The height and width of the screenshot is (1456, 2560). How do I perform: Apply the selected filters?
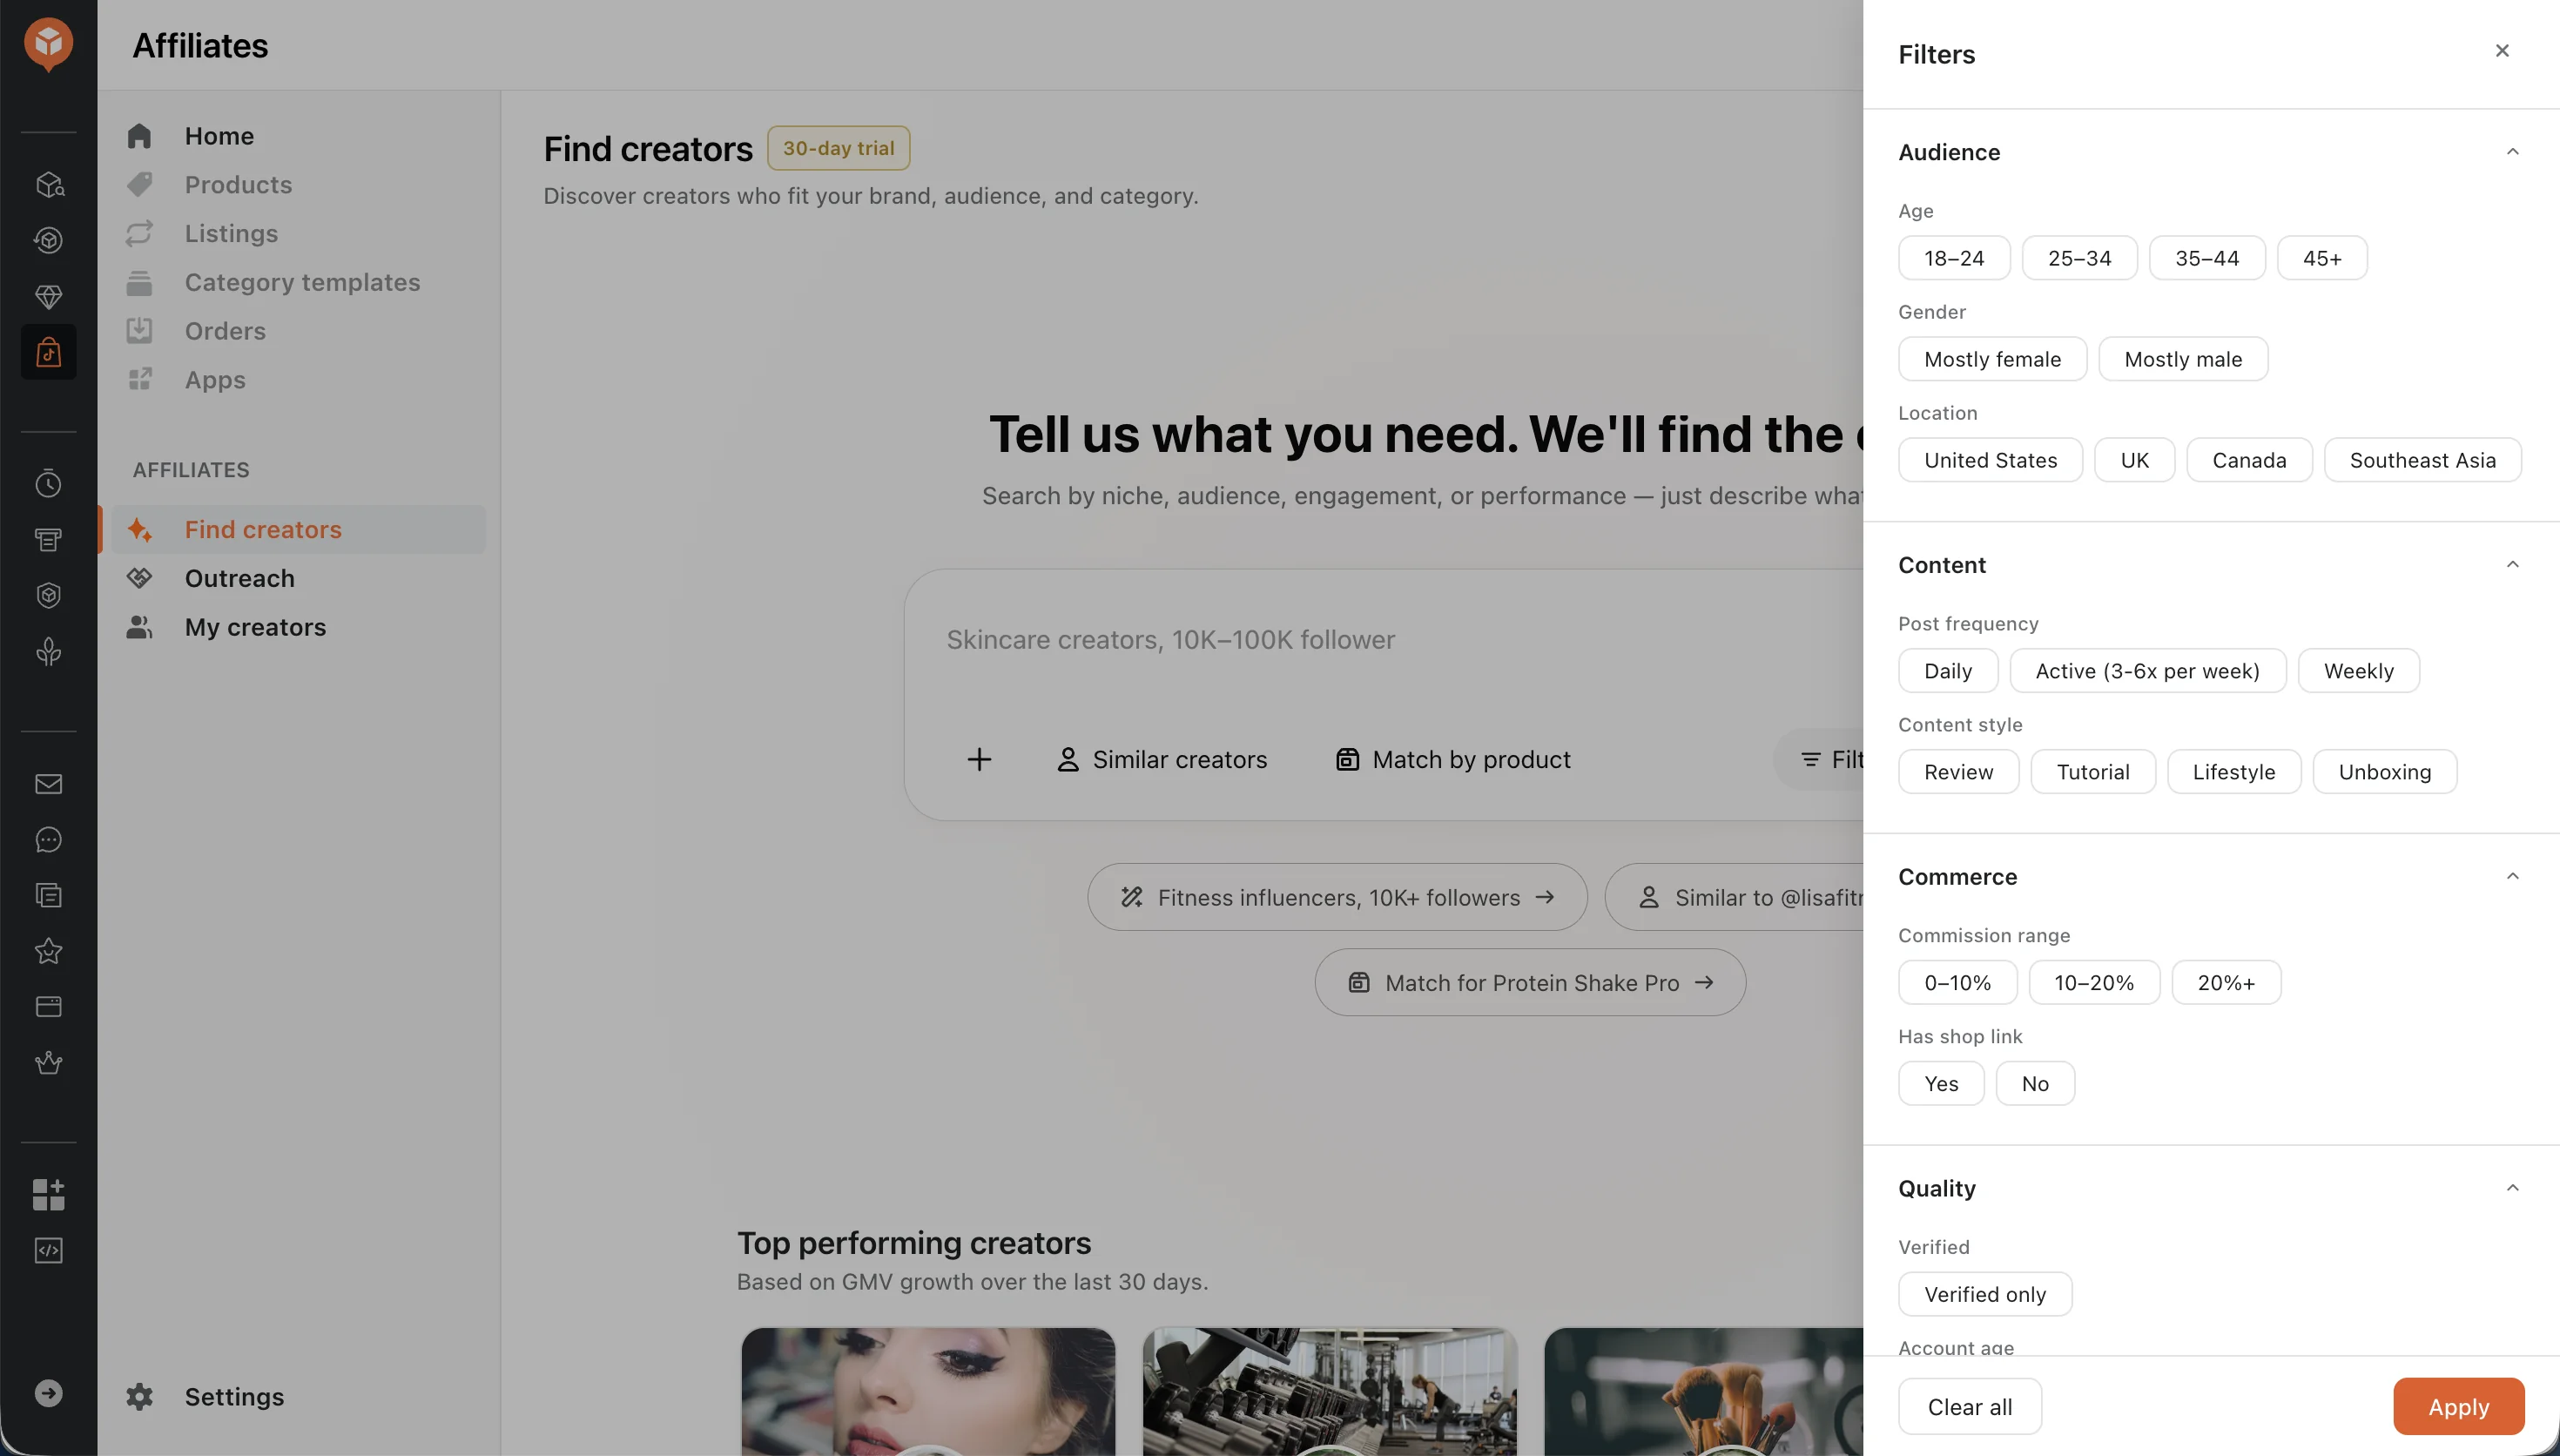coord(2458,1407)
